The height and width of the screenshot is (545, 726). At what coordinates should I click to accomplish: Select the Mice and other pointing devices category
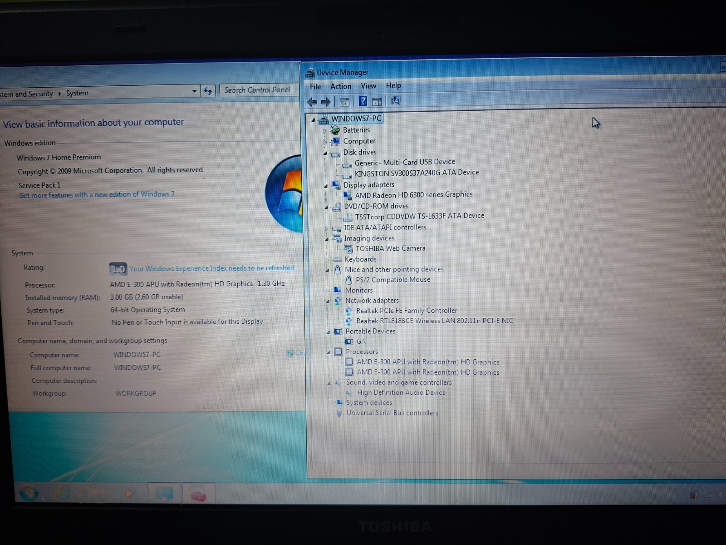point(394,269)
